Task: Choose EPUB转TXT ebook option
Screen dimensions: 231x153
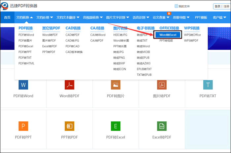Action: click(x=144, y=69)
